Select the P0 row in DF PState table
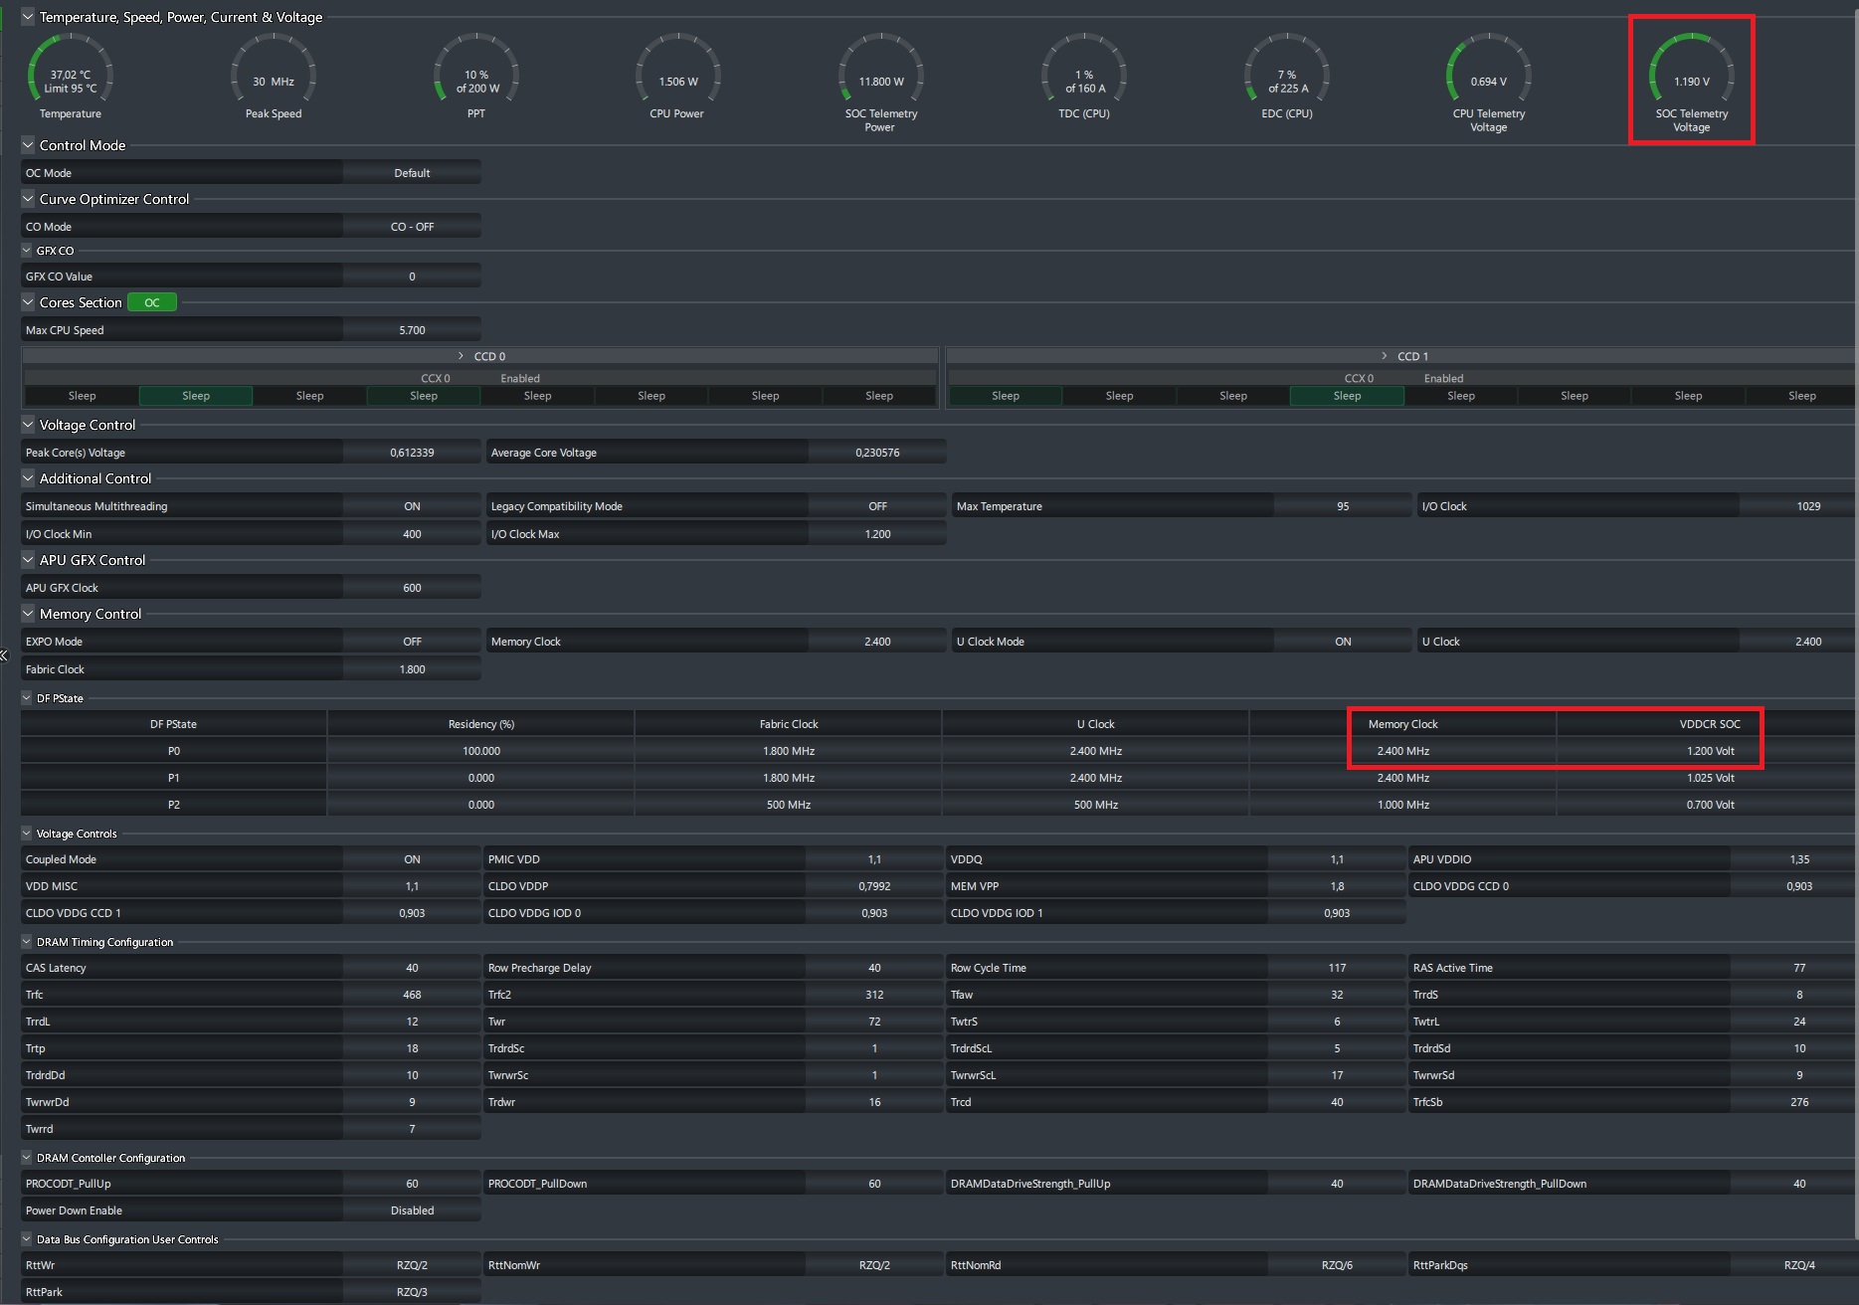The image size is (1859, 1305). click(x=938, y=751)
